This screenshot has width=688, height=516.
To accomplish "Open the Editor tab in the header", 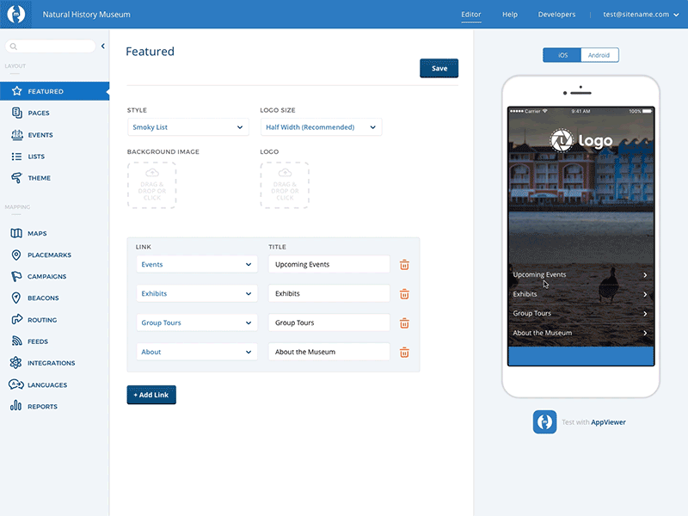I will 470,15.
